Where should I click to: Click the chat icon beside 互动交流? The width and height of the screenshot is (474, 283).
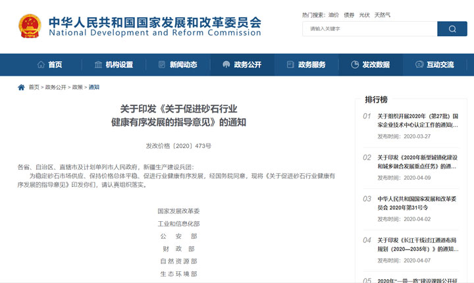tap(419, 64)
